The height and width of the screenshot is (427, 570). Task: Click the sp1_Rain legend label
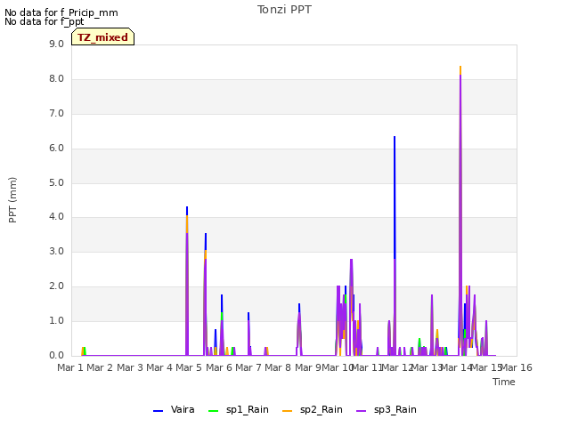pos(248,409)
